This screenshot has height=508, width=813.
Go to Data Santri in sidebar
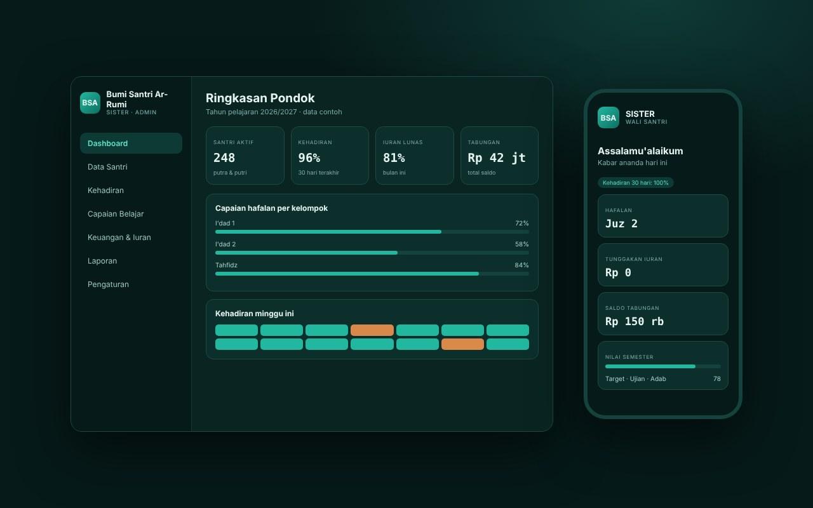131,167
